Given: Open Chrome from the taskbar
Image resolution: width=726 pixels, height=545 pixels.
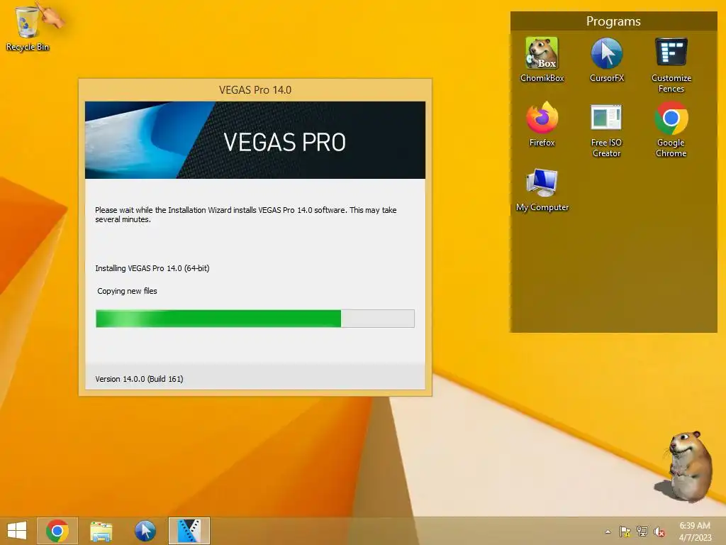Looking at the screenshot, I should pos(57,531).
